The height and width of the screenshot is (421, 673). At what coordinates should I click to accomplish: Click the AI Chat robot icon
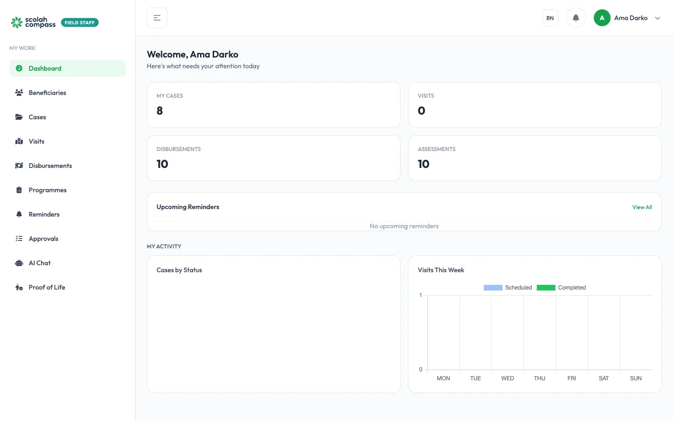(19, 263)
